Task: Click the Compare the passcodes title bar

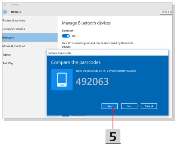Action: click(x=108, y=53)
